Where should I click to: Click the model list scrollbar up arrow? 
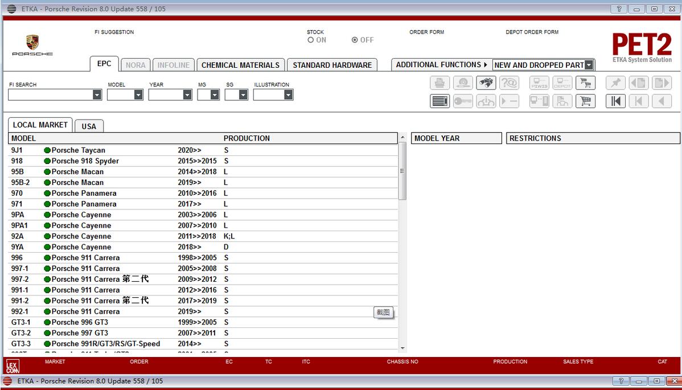[x=402, y=137]
